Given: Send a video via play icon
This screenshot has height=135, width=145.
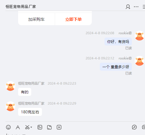Looking at the screenshot, I should [59, 127].
